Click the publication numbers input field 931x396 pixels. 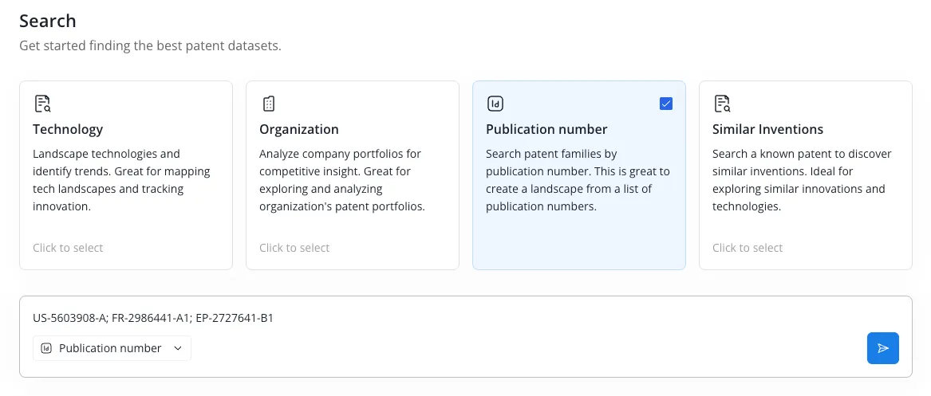pyautogui.click(x=466, y=319)
